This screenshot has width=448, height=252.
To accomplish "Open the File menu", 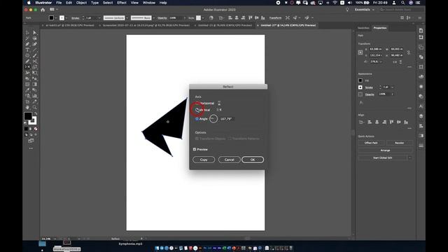I will (x=59, y=3).
